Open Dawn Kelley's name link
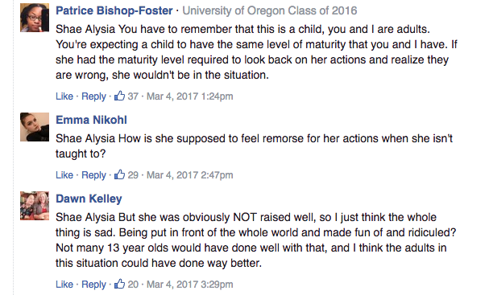 89,199
